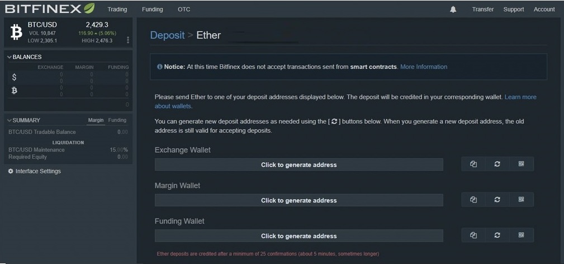
Task: Regenerate the Funding Wallet deposit address
Action: [x=497, y=235]
